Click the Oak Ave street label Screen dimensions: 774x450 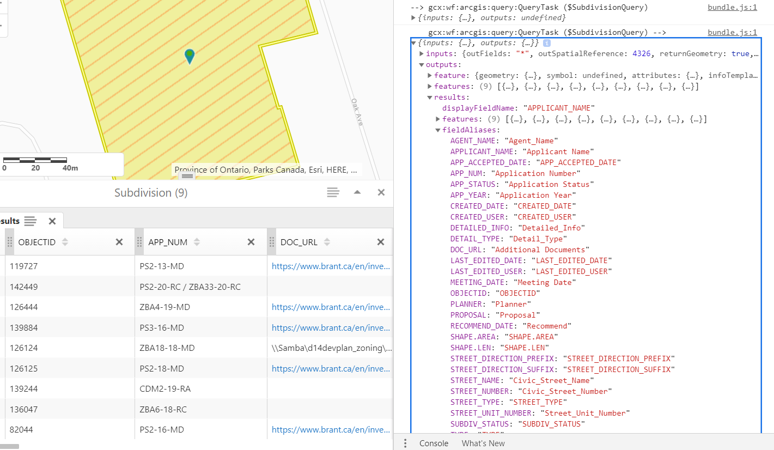pyautogui.click(x=357, y=112)
